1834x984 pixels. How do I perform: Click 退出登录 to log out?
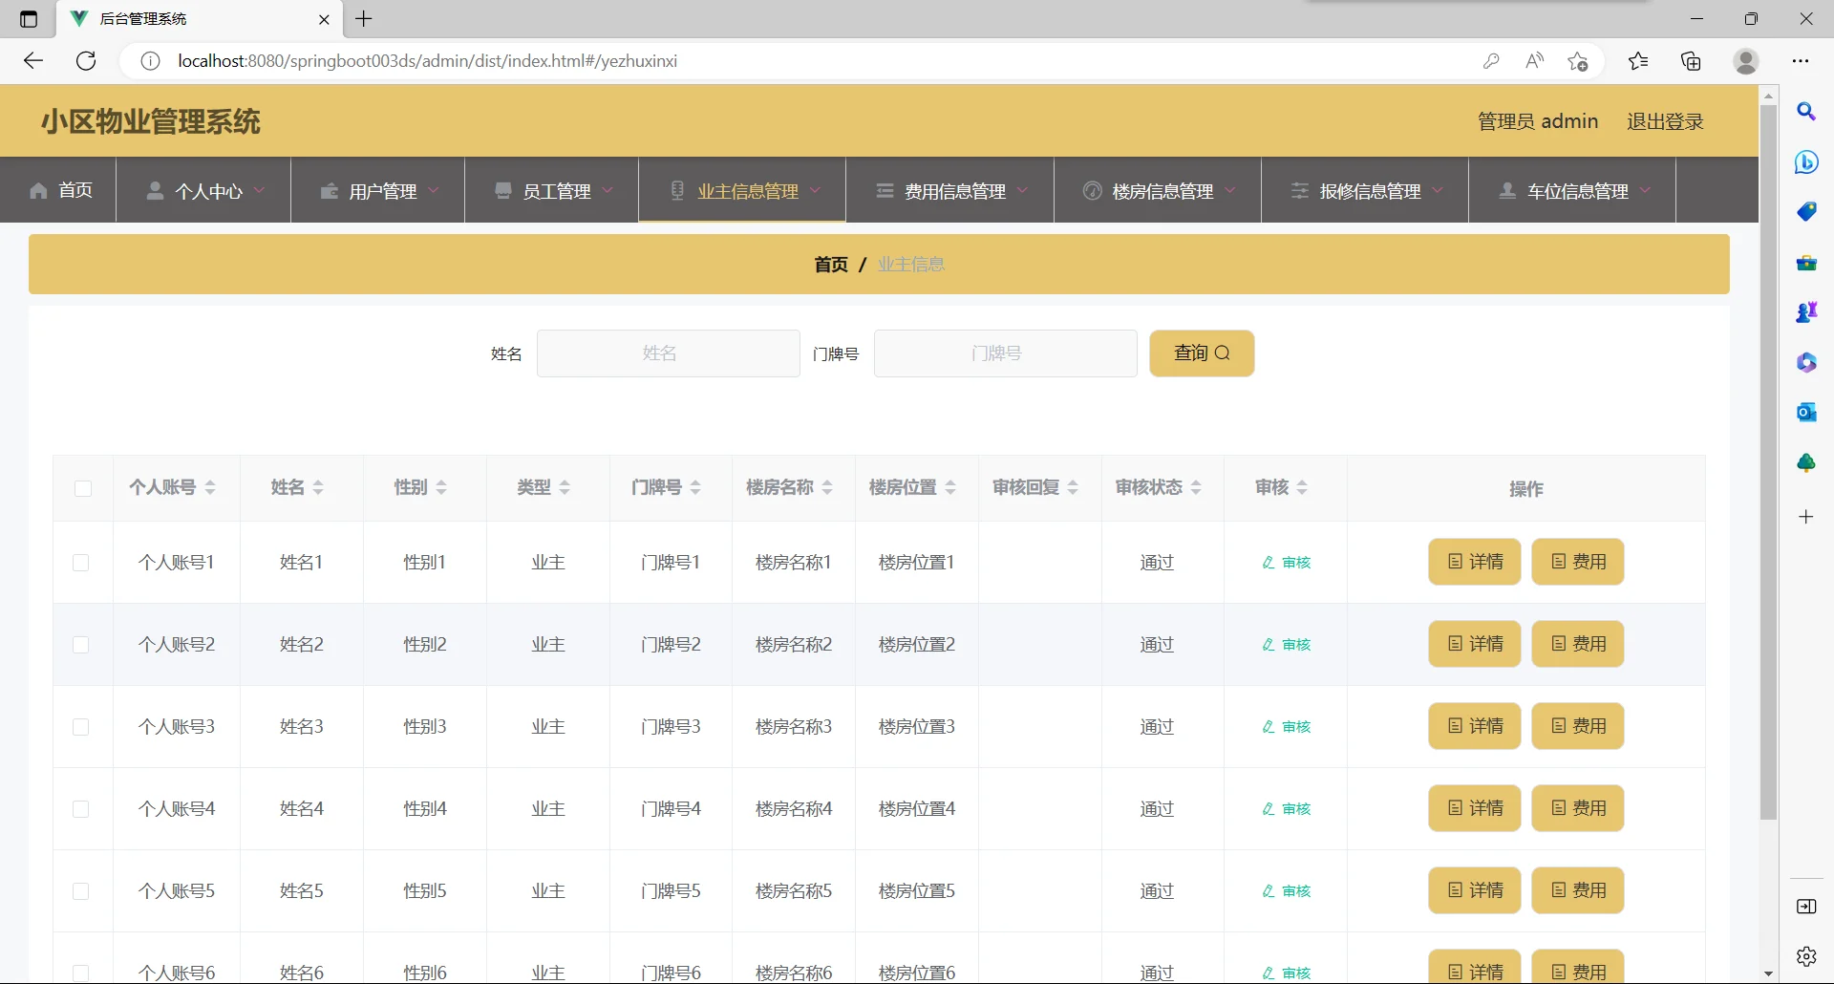point(1665,120)
